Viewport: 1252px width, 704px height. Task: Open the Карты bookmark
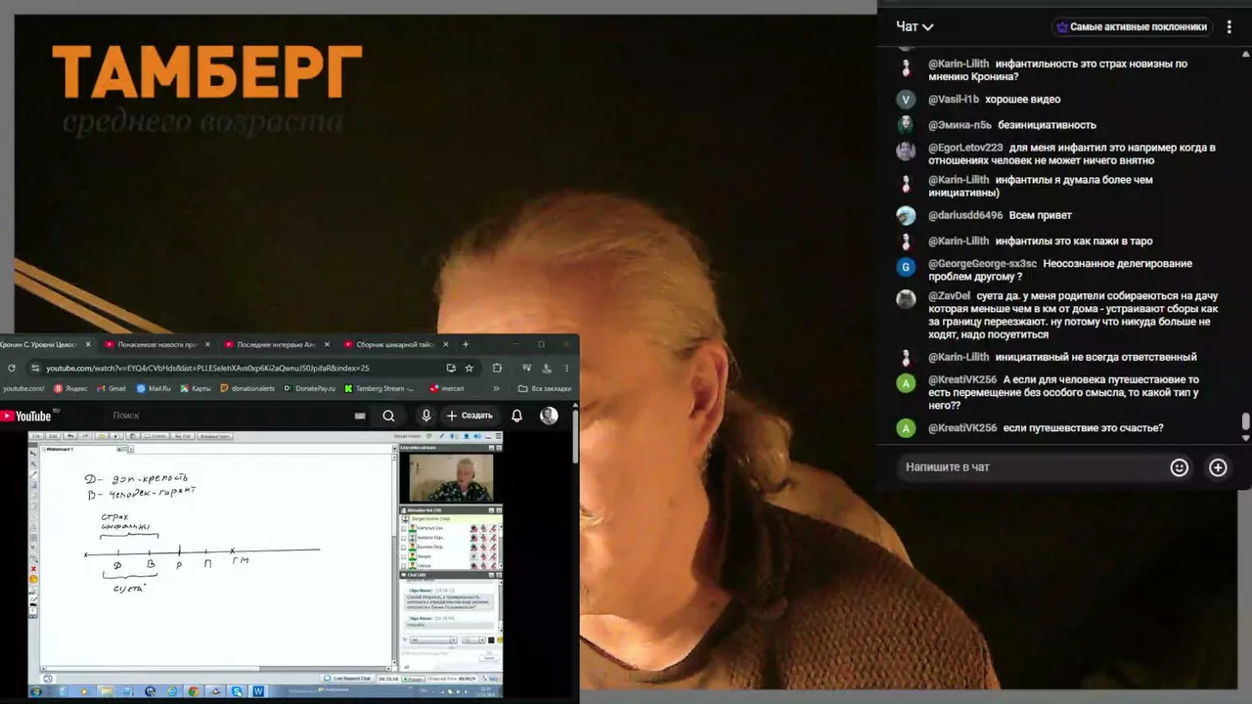coord(196,388)
